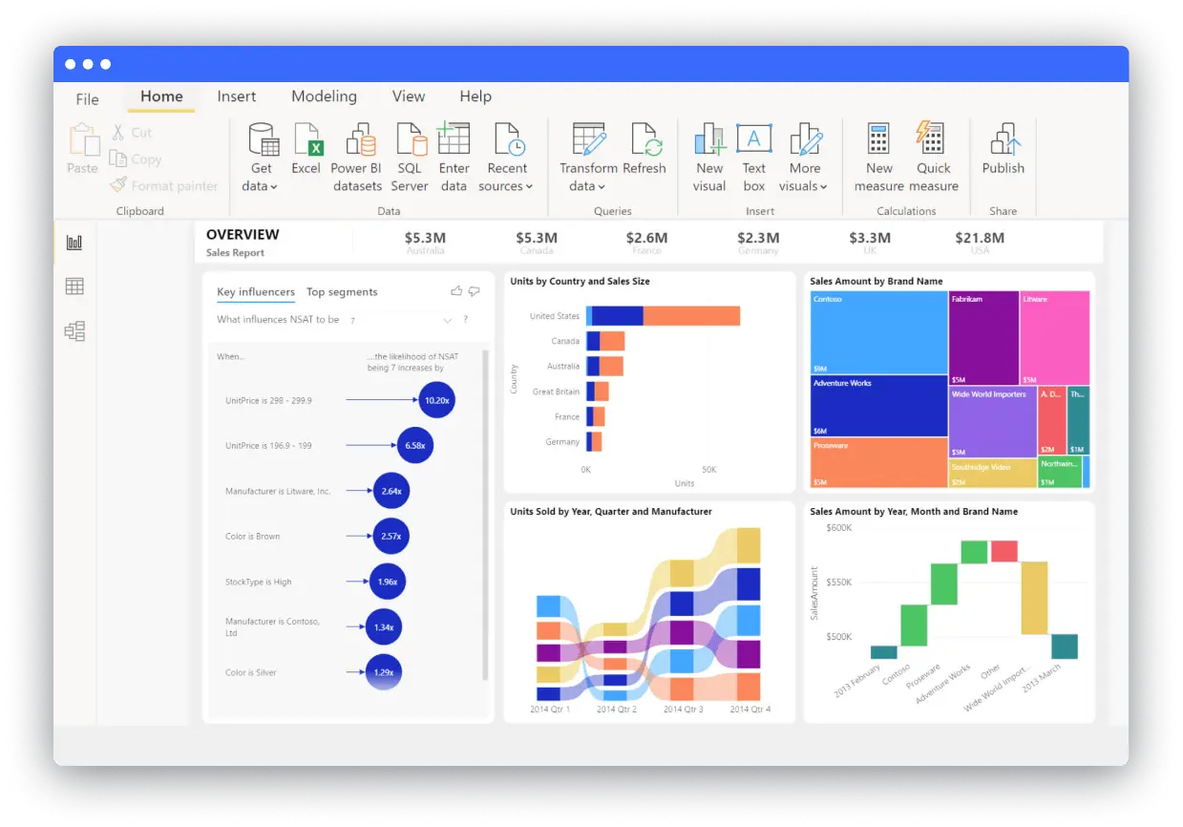Click the Enter data table icon
Image resolution: width=1183 pixels, height=827 pixels.
(454, 138)
